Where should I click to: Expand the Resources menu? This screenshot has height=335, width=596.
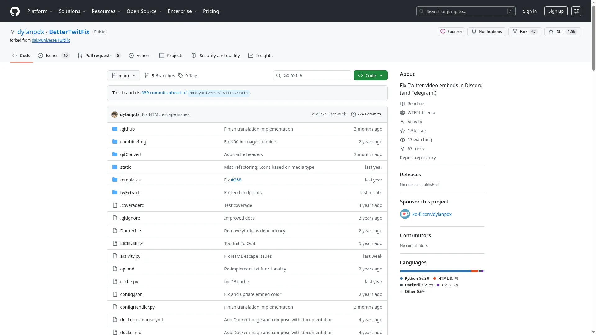106,11
